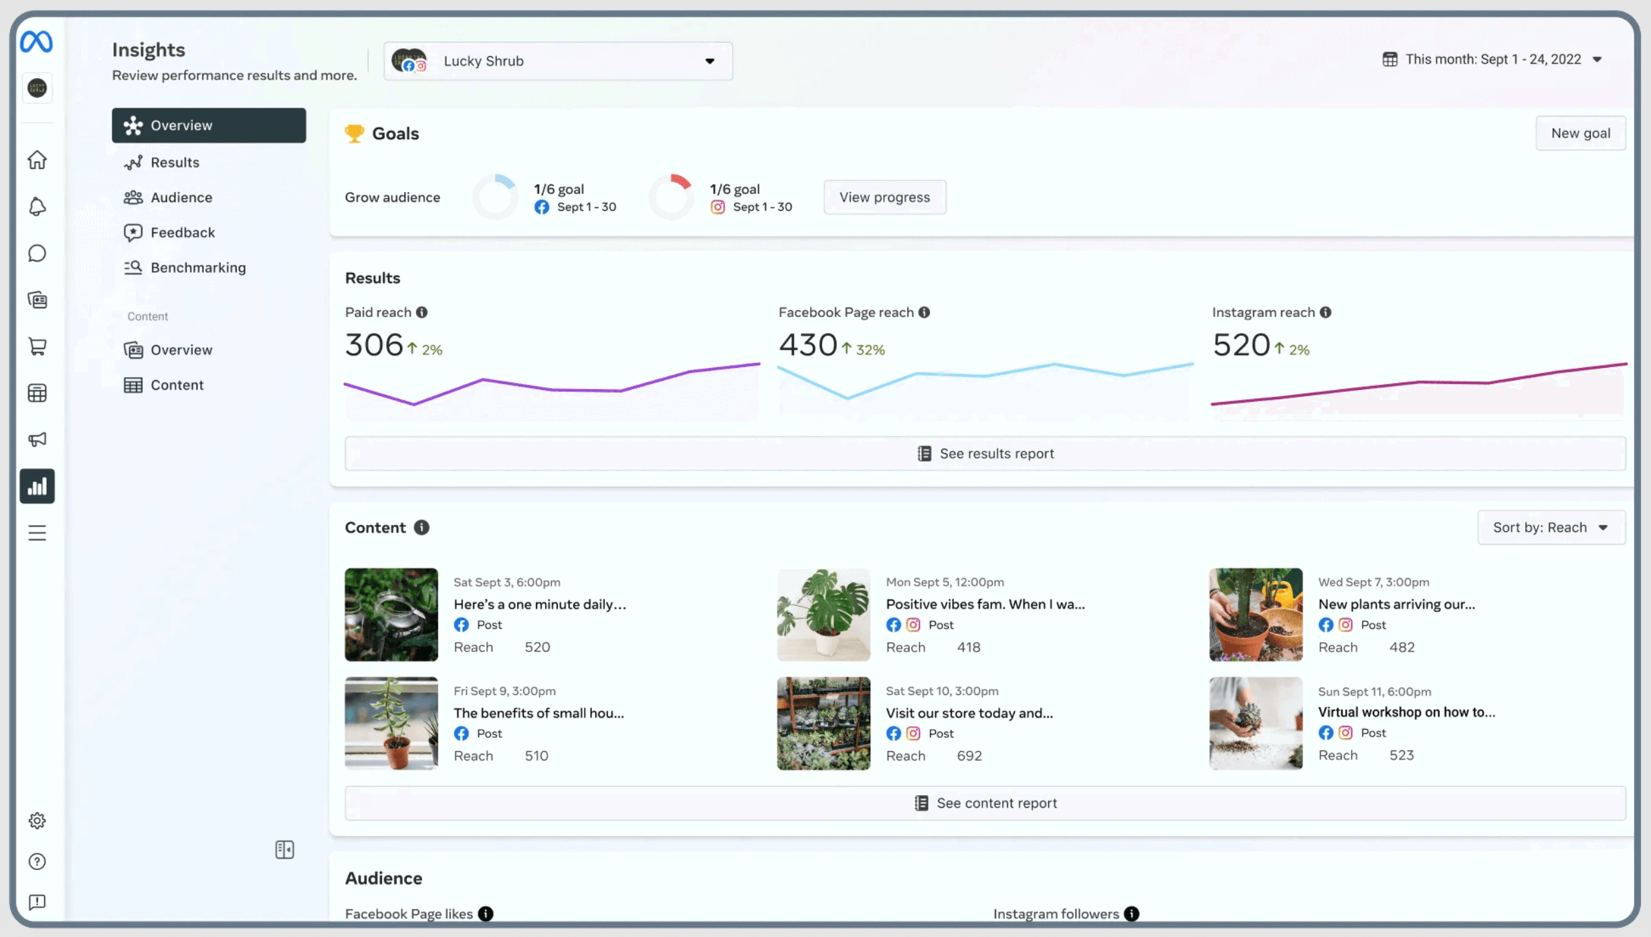The width and height of the screenshot is (1651, 937).
Task: Open the All Tools hamburger icon
Action: [37, 532]
